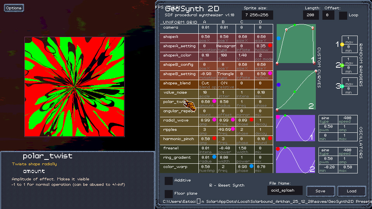Edit the Offset value field
Screen dimensions: 372x209
pyautogui.click(x=328, y=15)
